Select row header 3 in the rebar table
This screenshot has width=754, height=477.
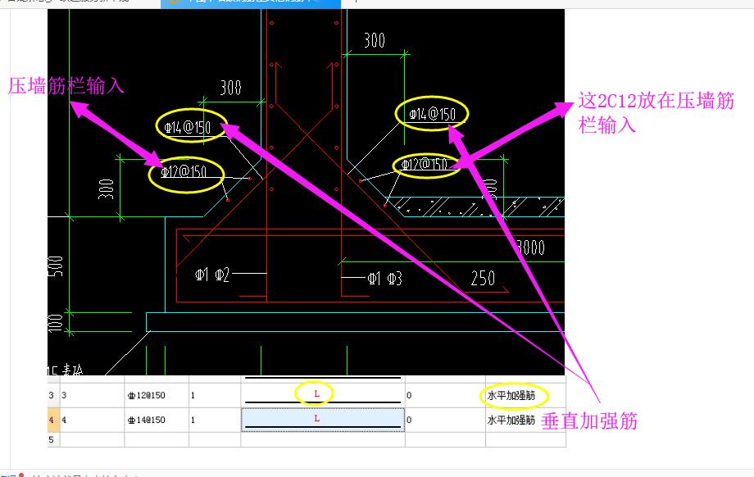[x=53, y=395]
